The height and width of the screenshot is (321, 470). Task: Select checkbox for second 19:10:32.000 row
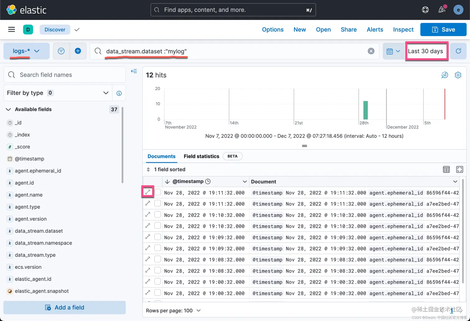tap(158, 226)
